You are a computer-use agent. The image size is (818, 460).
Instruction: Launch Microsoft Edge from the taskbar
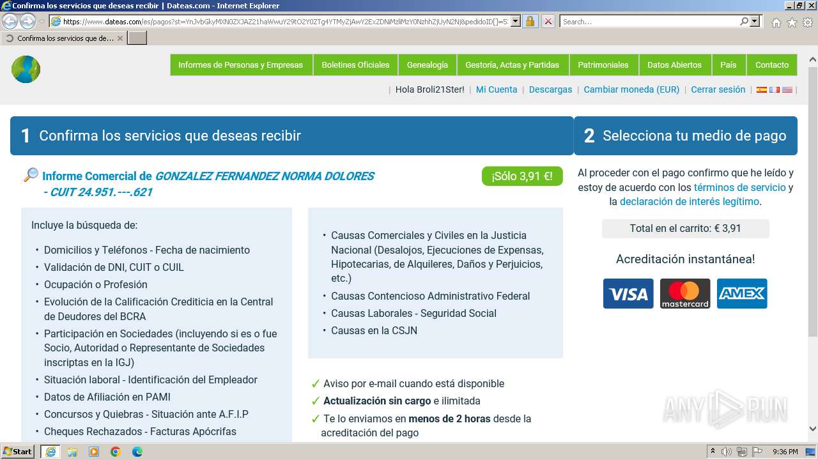tap(137, 452)
